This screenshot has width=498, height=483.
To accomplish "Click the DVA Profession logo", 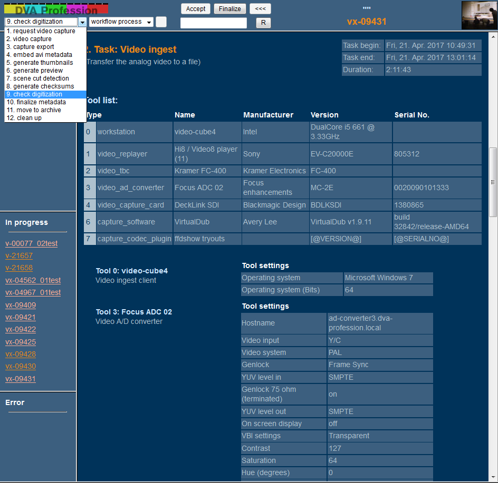I will pyautogui.click(x=56, y=9).
